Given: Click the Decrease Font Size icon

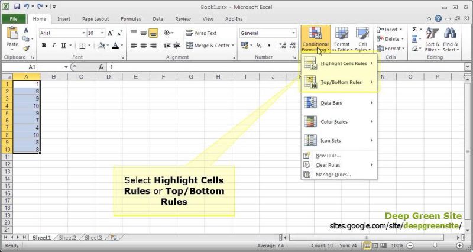Looking at the screenshot, I should [x=120, y=33].
